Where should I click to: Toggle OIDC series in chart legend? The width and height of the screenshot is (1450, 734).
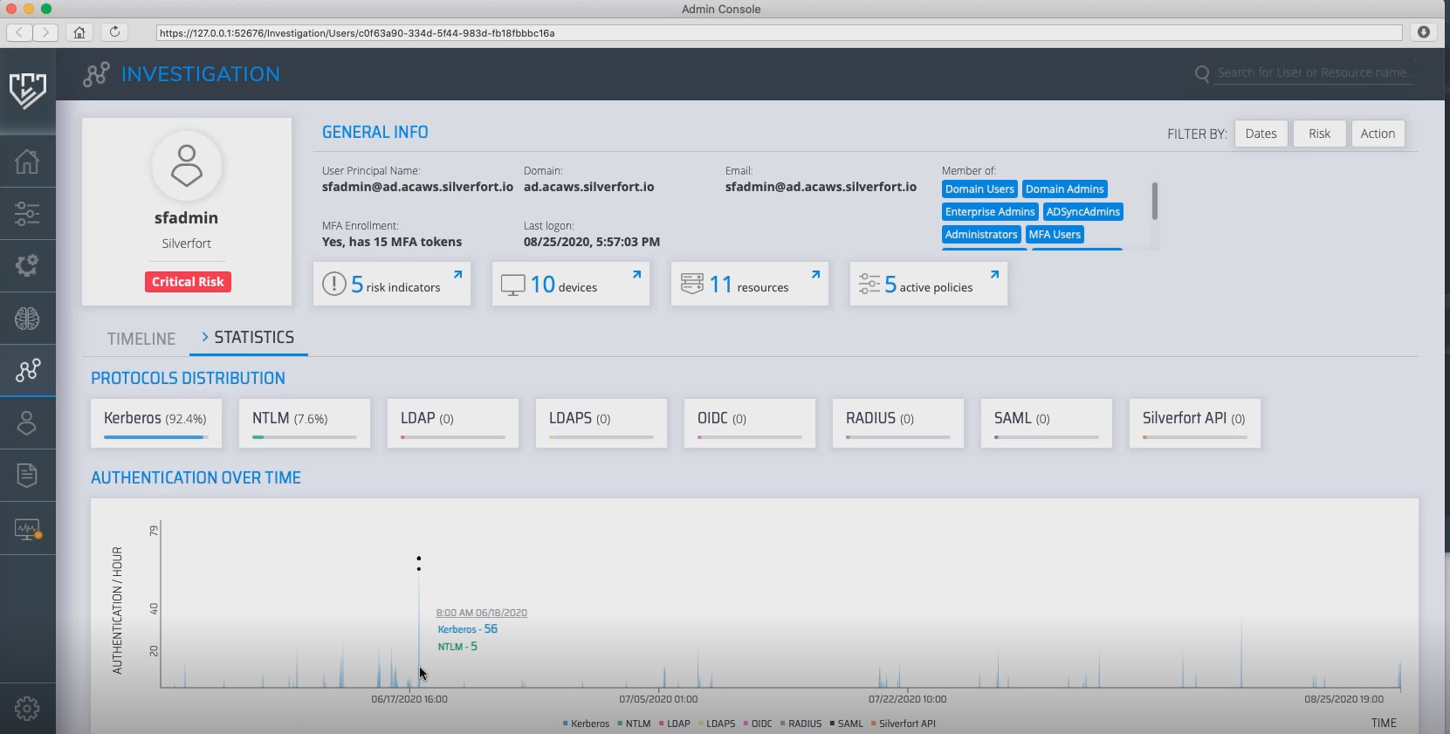point(758,724)
